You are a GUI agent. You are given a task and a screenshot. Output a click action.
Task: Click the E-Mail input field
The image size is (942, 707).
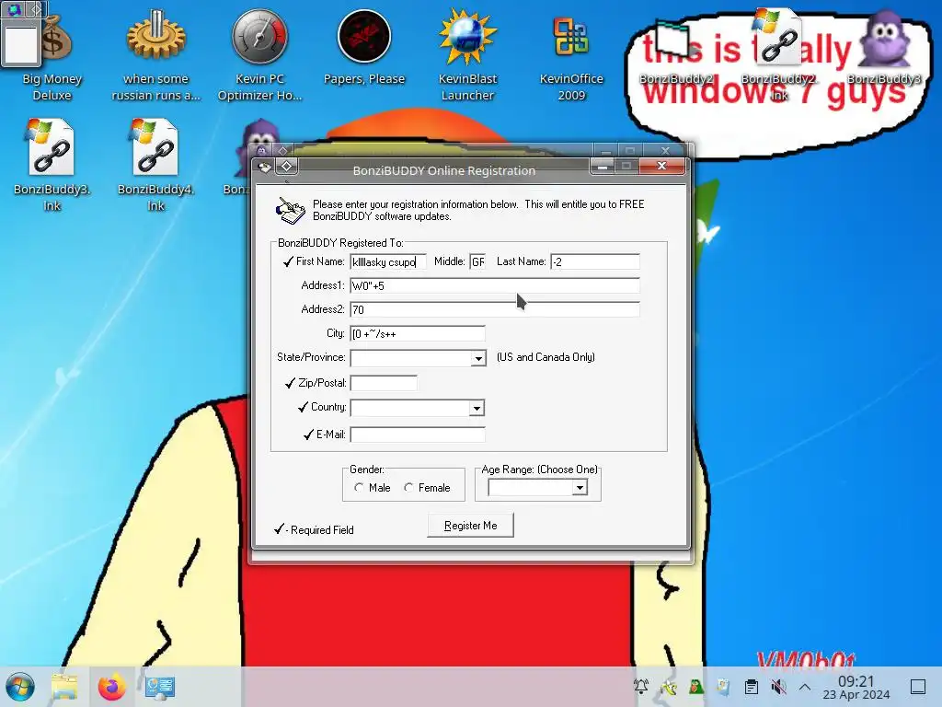[x=418, y=435]
